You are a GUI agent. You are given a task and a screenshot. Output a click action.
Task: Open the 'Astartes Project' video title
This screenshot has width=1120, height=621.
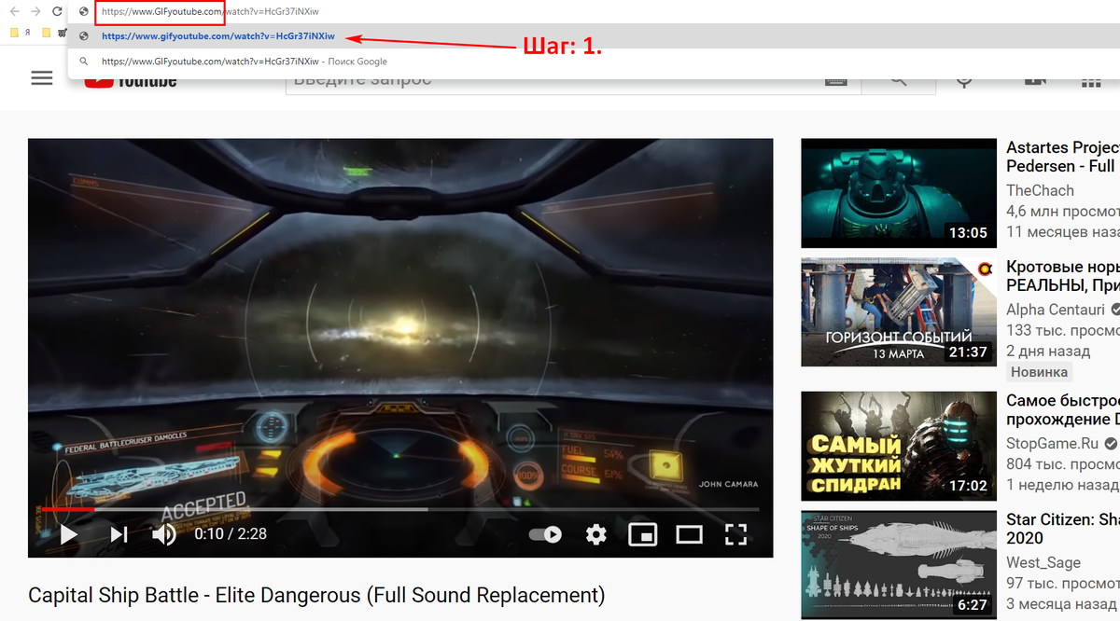[x=1062, y=157]
